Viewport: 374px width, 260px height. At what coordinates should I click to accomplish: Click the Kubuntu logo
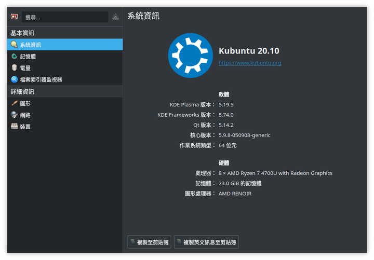pyautogui.click(x=190, y=56)
